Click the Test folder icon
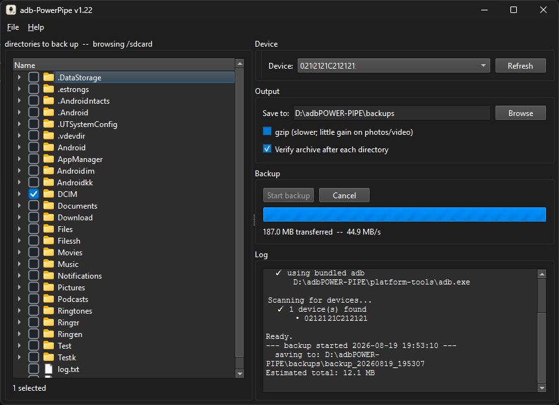Image resolution: width=559 pixels, height=405 pixels. 49,345
